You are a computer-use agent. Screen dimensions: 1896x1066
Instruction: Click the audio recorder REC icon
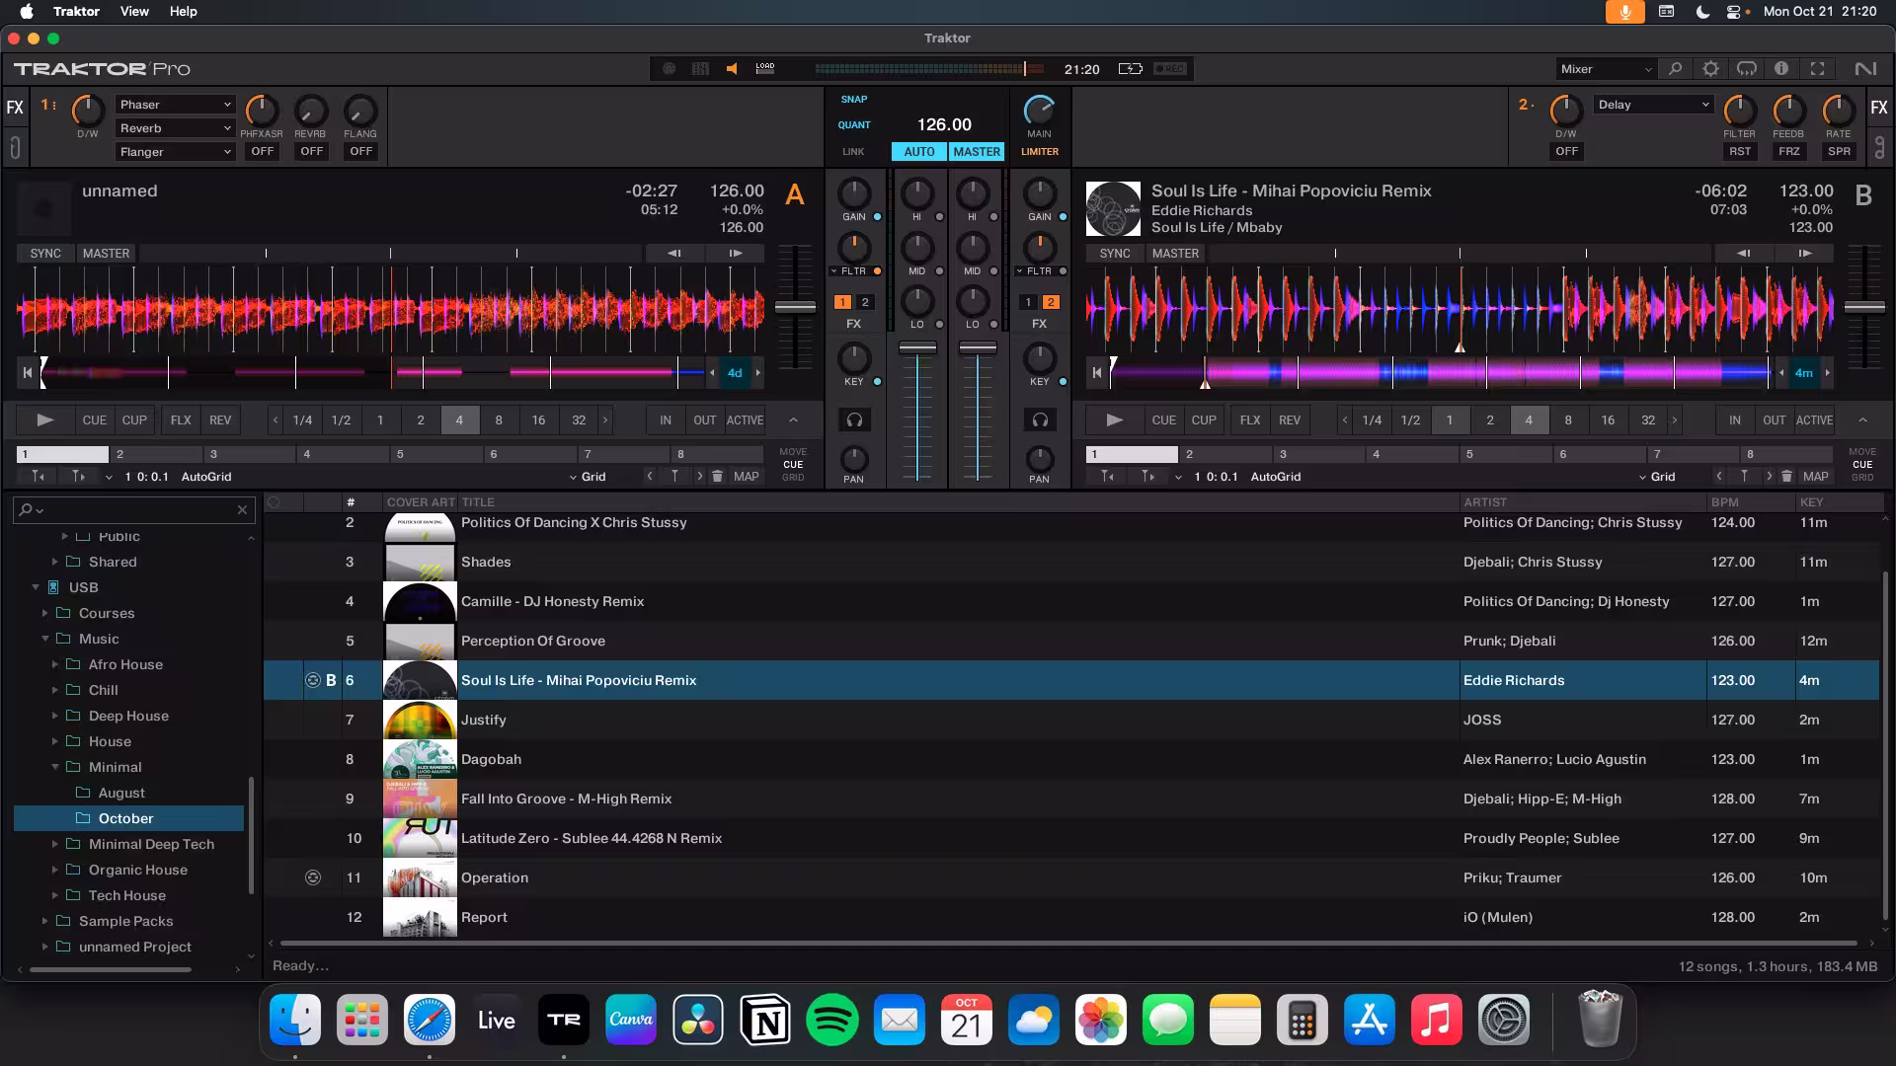tap(1170, 69)
